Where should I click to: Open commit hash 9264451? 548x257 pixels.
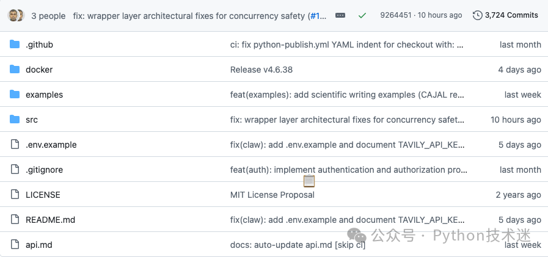(396, 15)
